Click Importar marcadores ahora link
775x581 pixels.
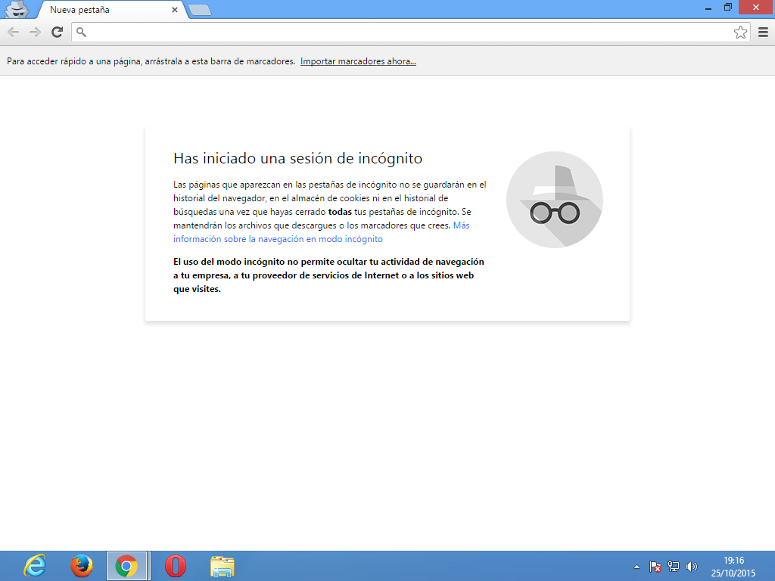tap(358, 61)
